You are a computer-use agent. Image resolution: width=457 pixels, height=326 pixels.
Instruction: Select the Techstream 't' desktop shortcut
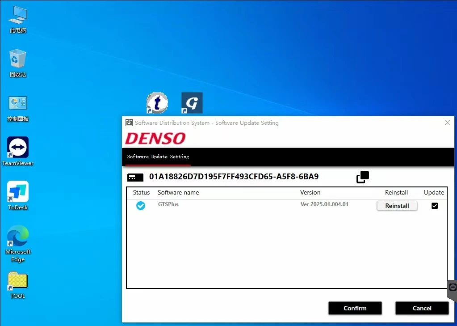coord(157,103)
